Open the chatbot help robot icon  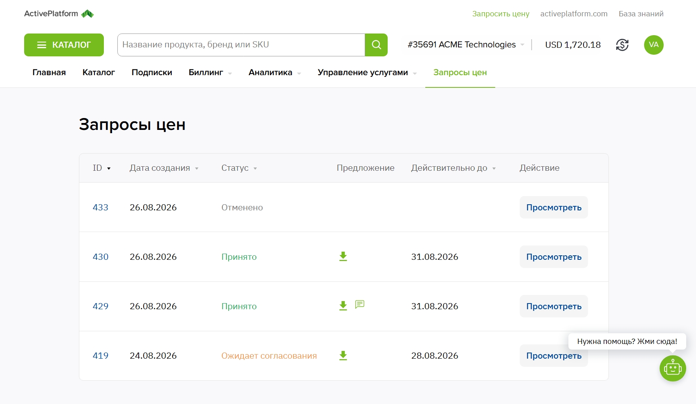pos(673,368)
